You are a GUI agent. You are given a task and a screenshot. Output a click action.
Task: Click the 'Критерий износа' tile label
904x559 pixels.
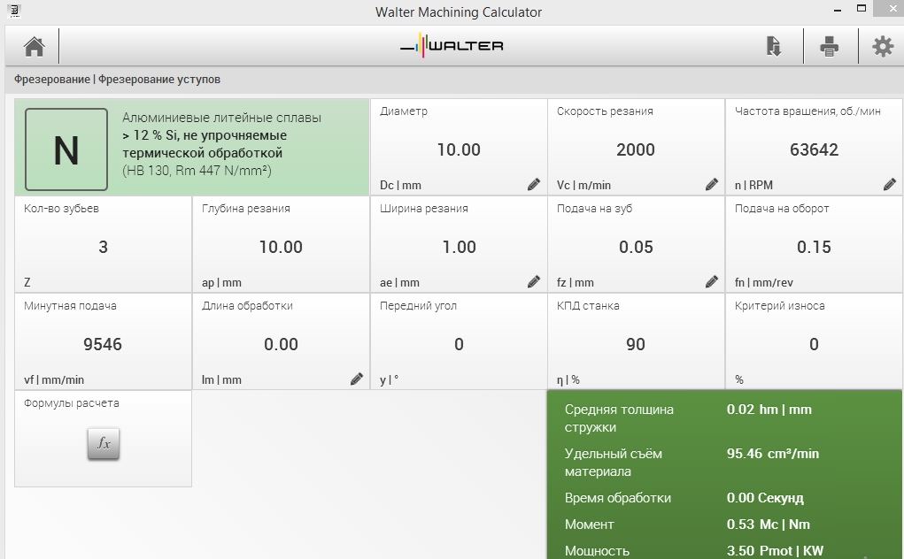(779, 306)
